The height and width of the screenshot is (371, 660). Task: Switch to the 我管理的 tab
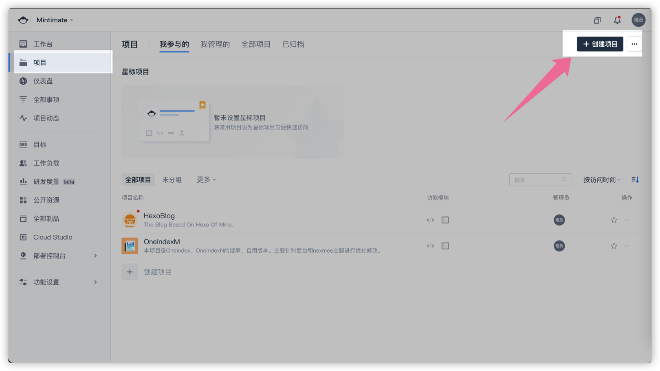click(x=215, y=44)
